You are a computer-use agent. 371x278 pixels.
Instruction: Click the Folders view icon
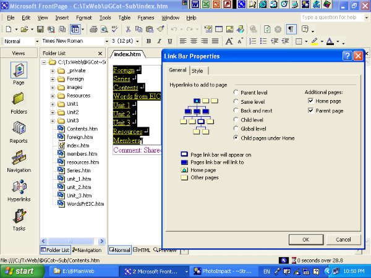pyautogui.click(x=19, y=100)
